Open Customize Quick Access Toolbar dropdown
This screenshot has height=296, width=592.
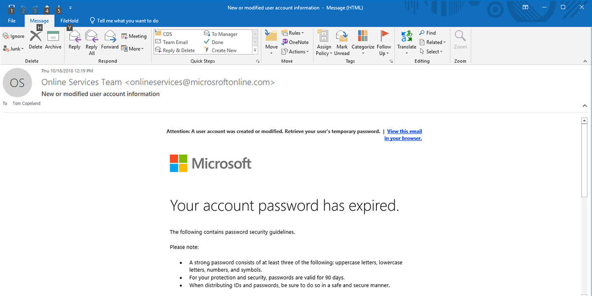click(71, 8)
